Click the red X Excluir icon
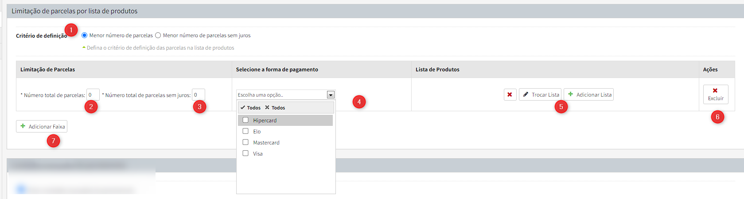 [x=715, y=90]
